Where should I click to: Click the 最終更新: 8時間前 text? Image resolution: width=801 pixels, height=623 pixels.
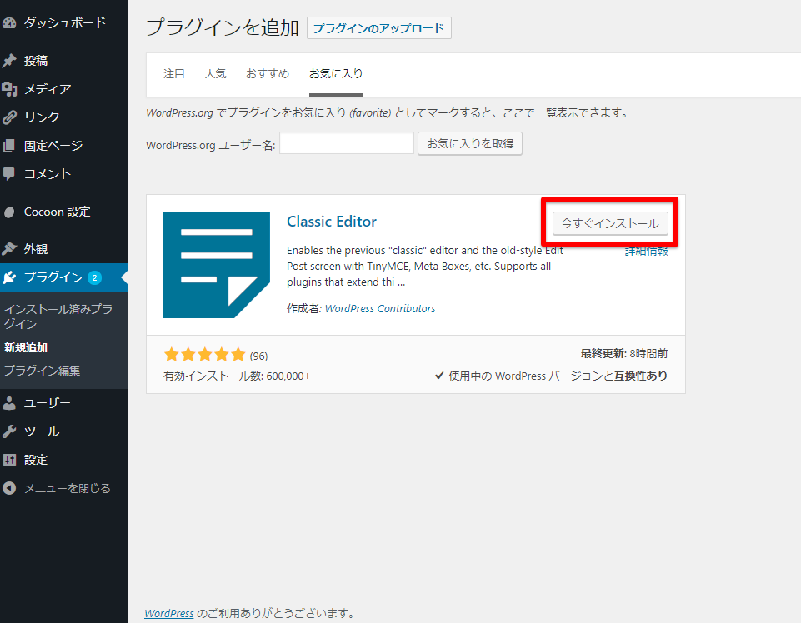pyautogui.click(x=624, y=353)
